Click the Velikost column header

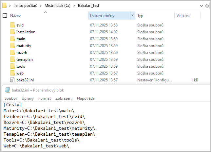(x=183, y=16)
